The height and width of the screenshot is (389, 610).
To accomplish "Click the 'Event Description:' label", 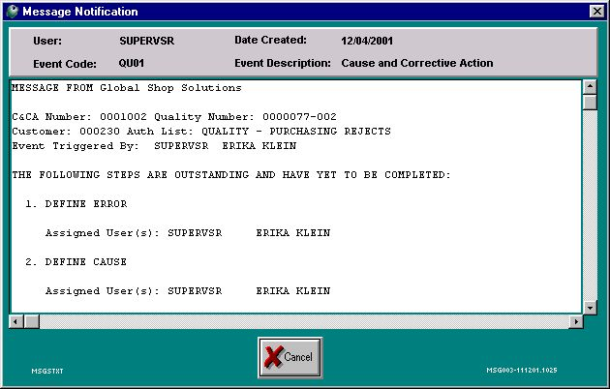I will [283, 63].
